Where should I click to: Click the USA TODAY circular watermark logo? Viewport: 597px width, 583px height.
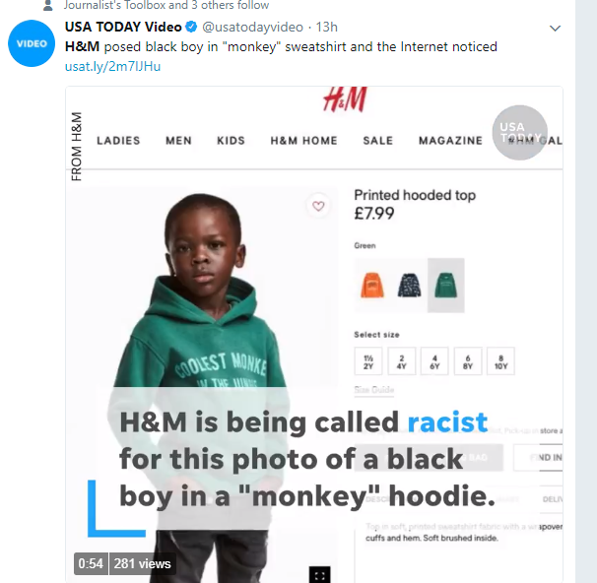[x=519, y=132]
